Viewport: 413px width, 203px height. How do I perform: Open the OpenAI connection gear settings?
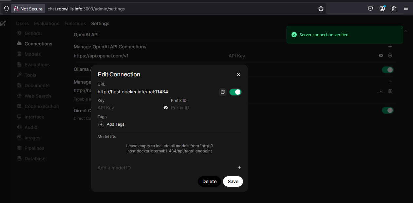(x=390, y=55)
